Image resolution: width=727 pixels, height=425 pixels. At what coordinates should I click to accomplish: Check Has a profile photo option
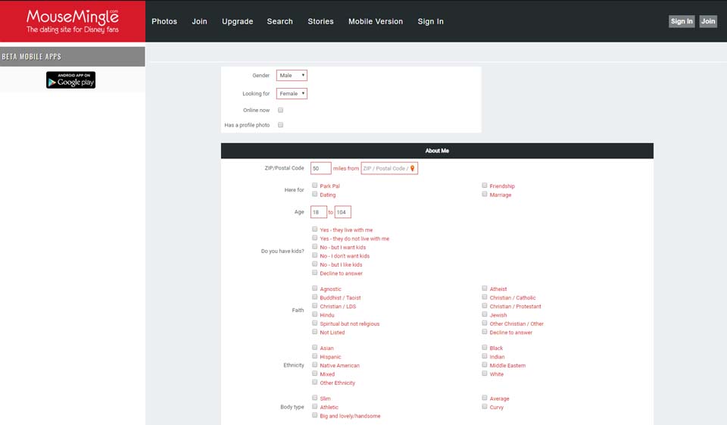(x=280, y=125)
